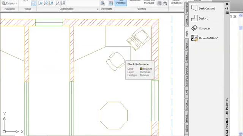Click the clipboard icon in the Palettes panel

click(165, 3)
